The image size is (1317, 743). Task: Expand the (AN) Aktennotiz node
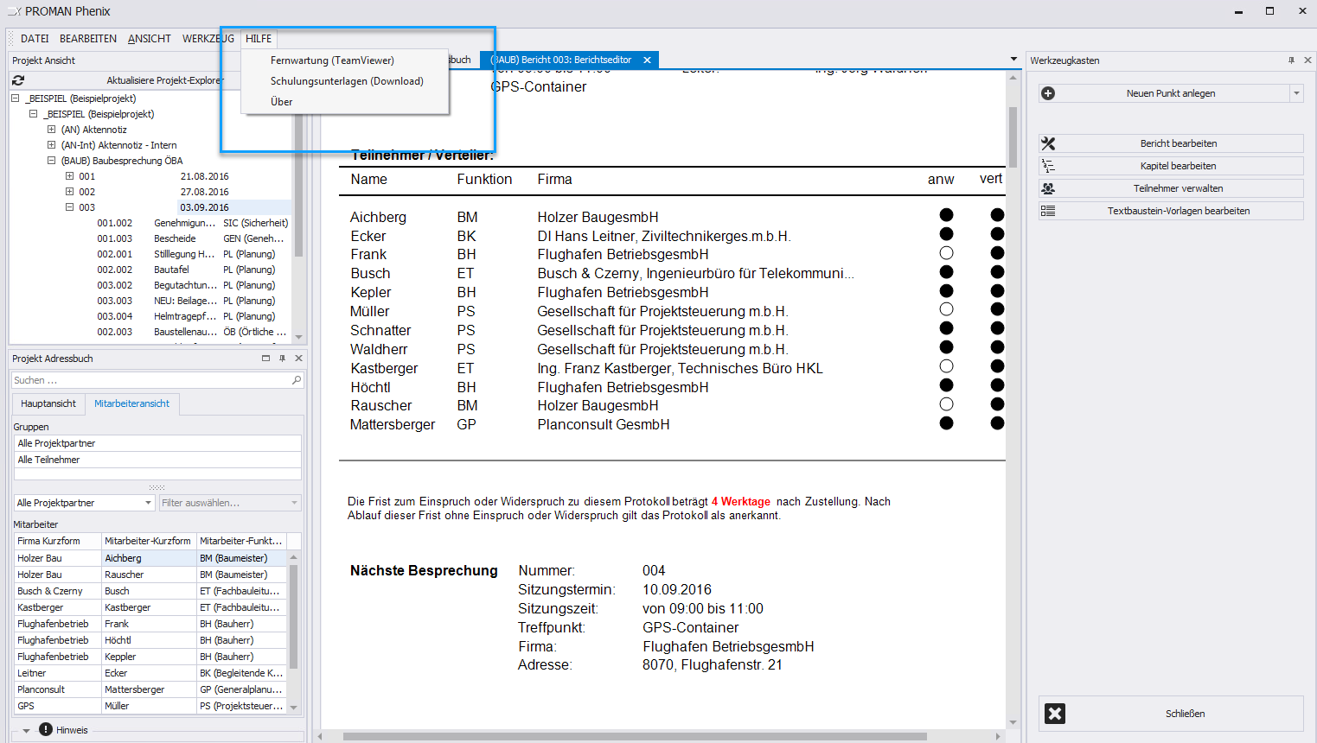[51, 130]
